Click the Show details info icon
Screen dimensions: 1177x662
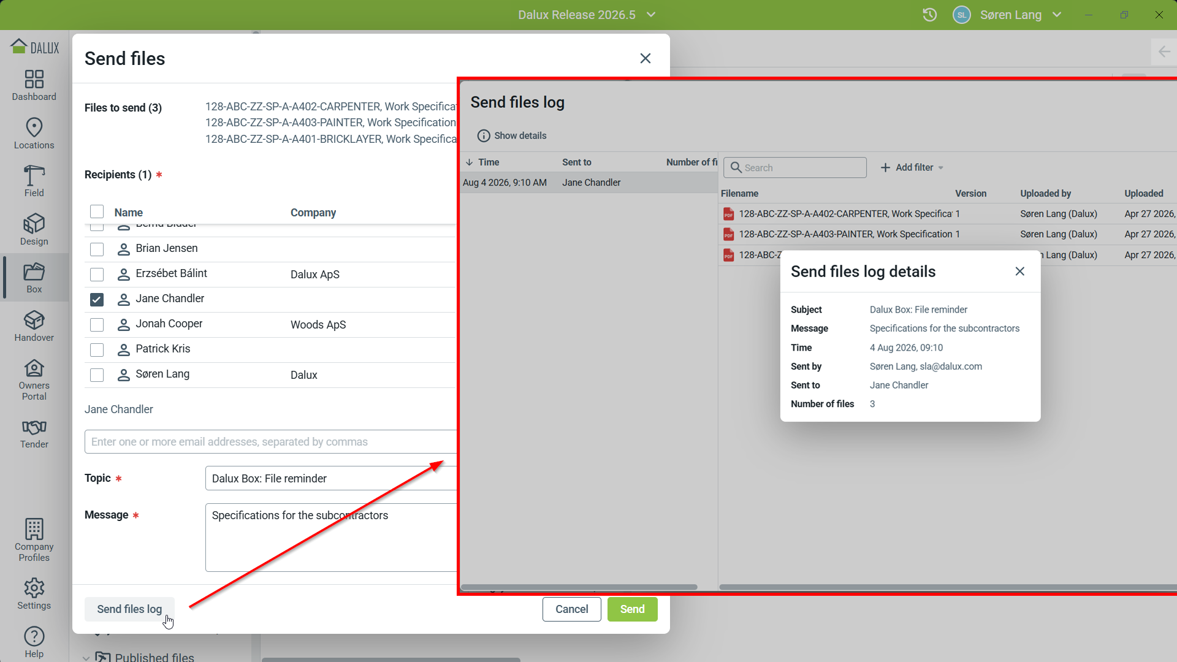[x=484, y=136]
